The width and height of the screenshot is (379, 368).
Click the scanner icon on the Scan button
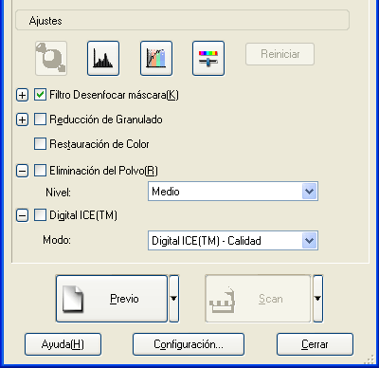coord(223,301)
